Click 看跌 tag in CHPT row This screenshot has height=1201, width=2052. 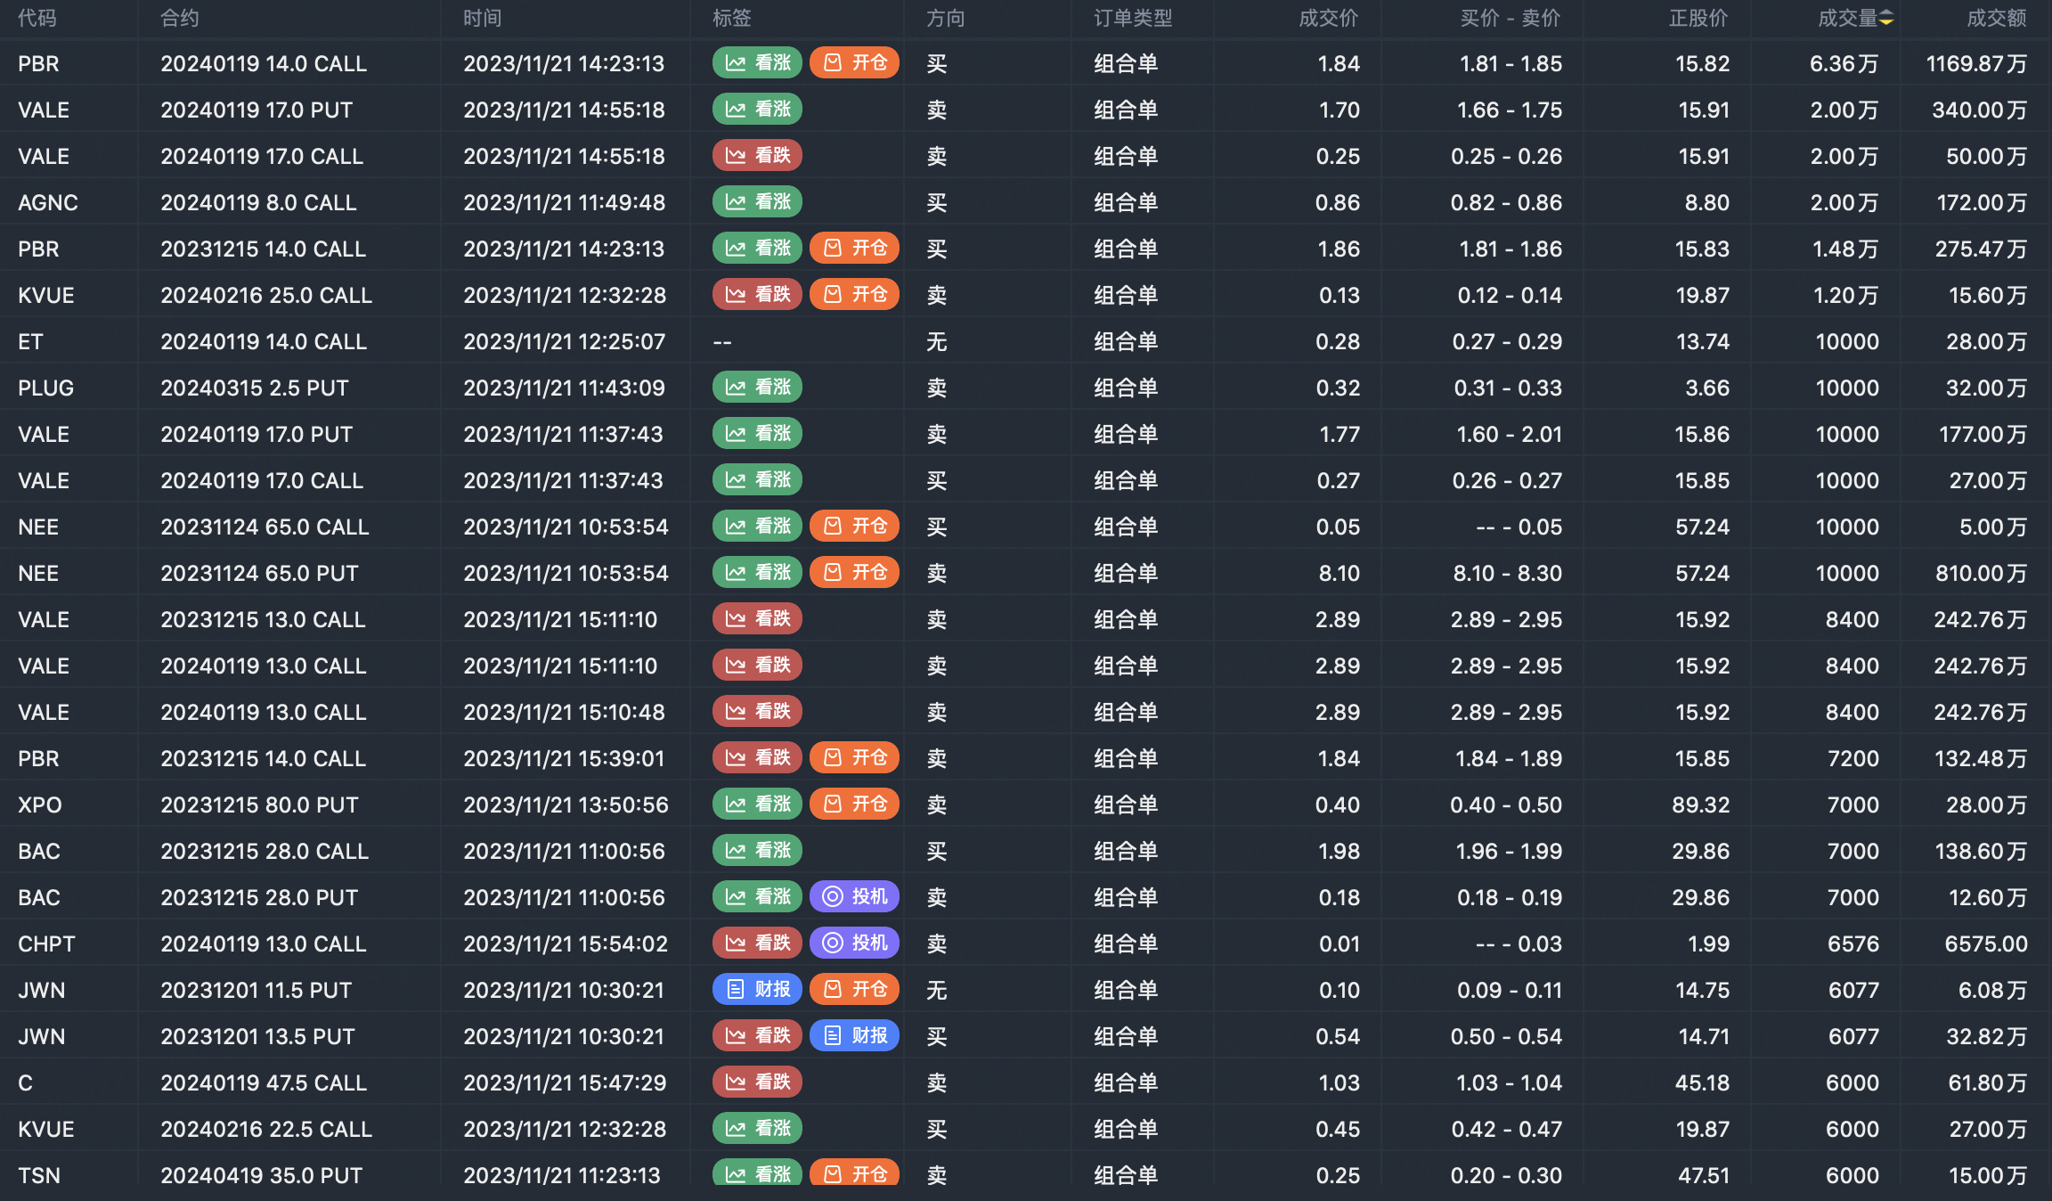click(x=757, y=944)
